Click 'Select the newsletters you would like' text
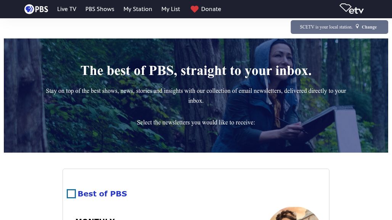392x220 pixels. click(196, 123)
